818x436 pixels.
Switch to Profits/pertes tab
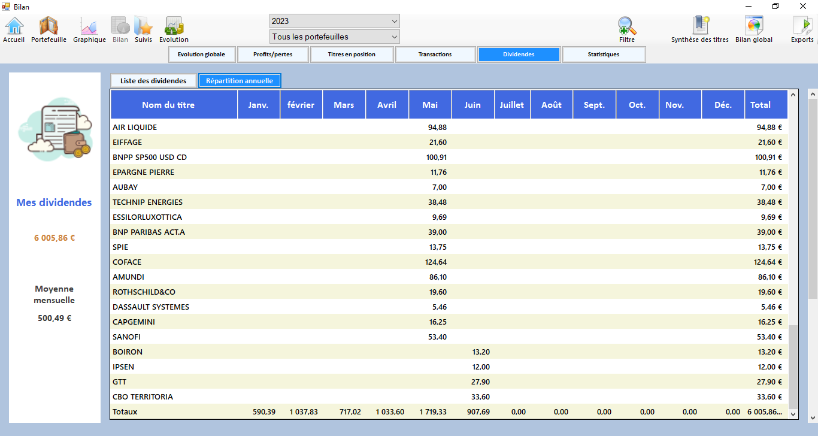click(273, 54)
